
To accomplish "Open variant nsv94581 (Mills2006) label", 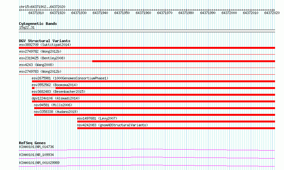I will pos(53,105).
